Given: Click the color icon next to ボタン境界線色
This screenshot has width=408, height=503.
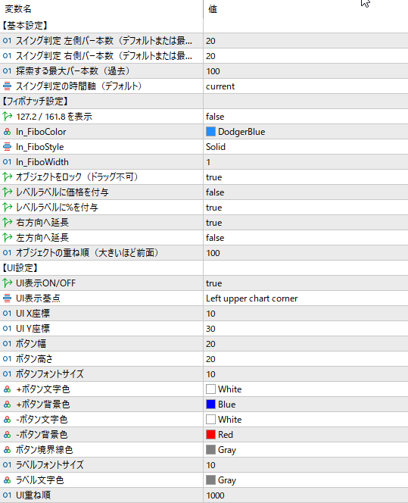Looking at the screenshot, I should [x=7, y=450].
